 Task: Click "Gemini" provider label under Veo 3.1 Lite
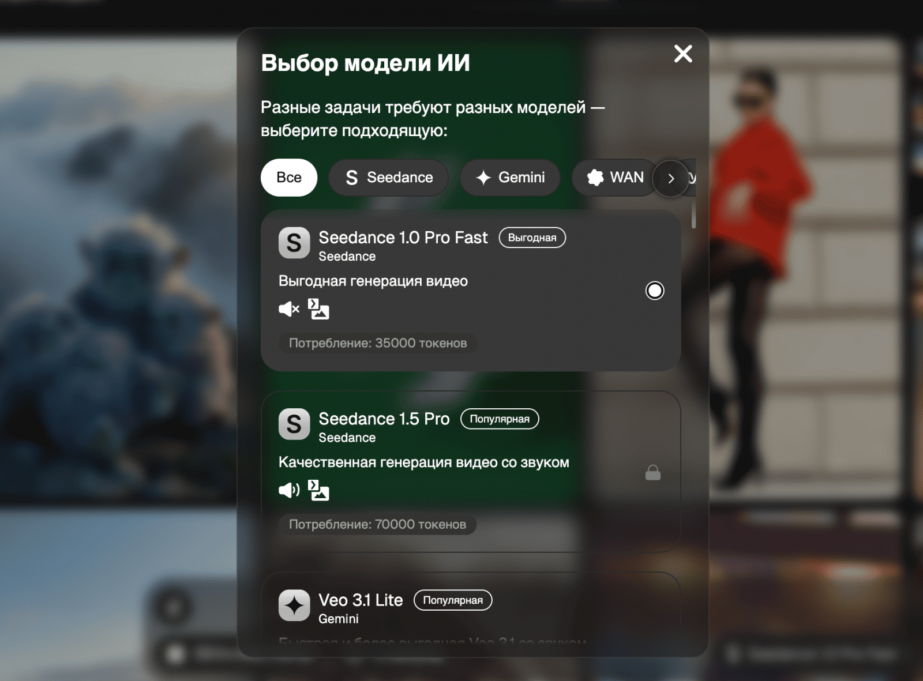coord(339,619)
